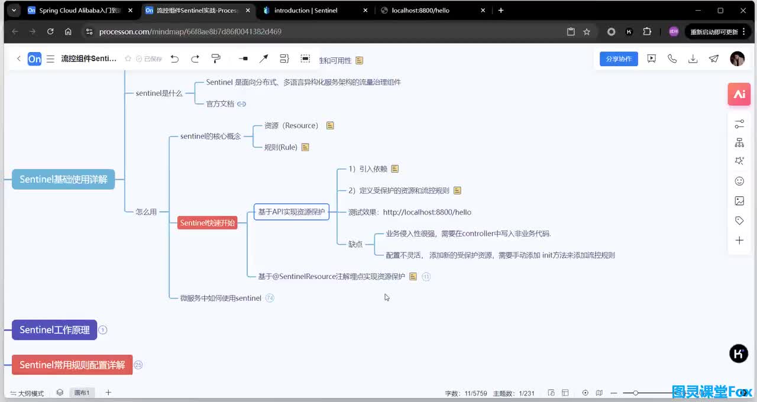Select the relationship line arrow tool

coord(264,59)
